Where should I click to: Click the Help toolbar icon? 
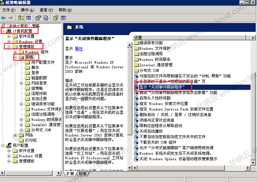click(56, 18)
